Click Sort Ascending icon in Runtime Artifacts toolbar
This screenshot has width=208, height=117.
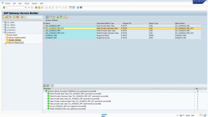click(x=58, y=17)
